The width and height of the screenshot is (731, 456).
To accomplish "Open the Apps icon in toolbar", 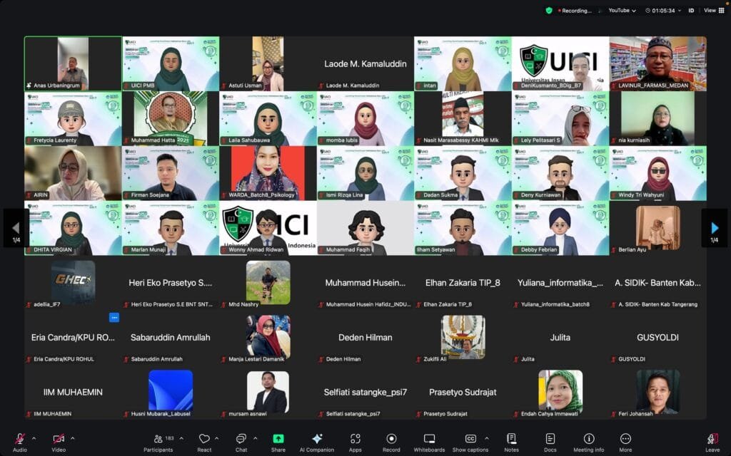I will point(355,442).
